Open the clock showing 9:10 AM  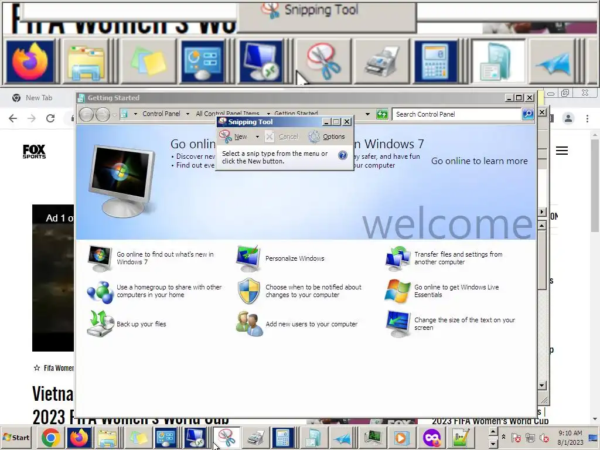(570, 438)
